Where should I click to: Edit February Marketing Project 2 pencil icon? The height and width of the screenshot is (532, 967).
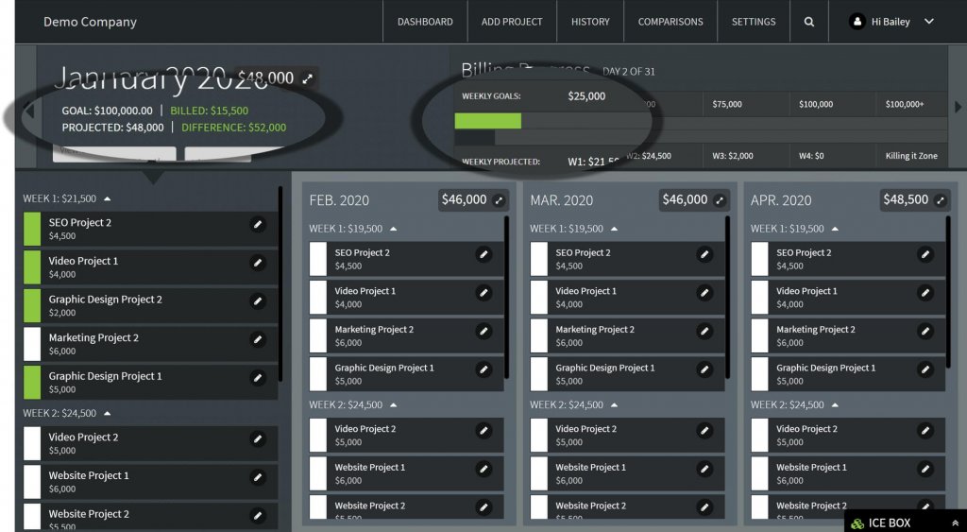click(x=484, y=331)
